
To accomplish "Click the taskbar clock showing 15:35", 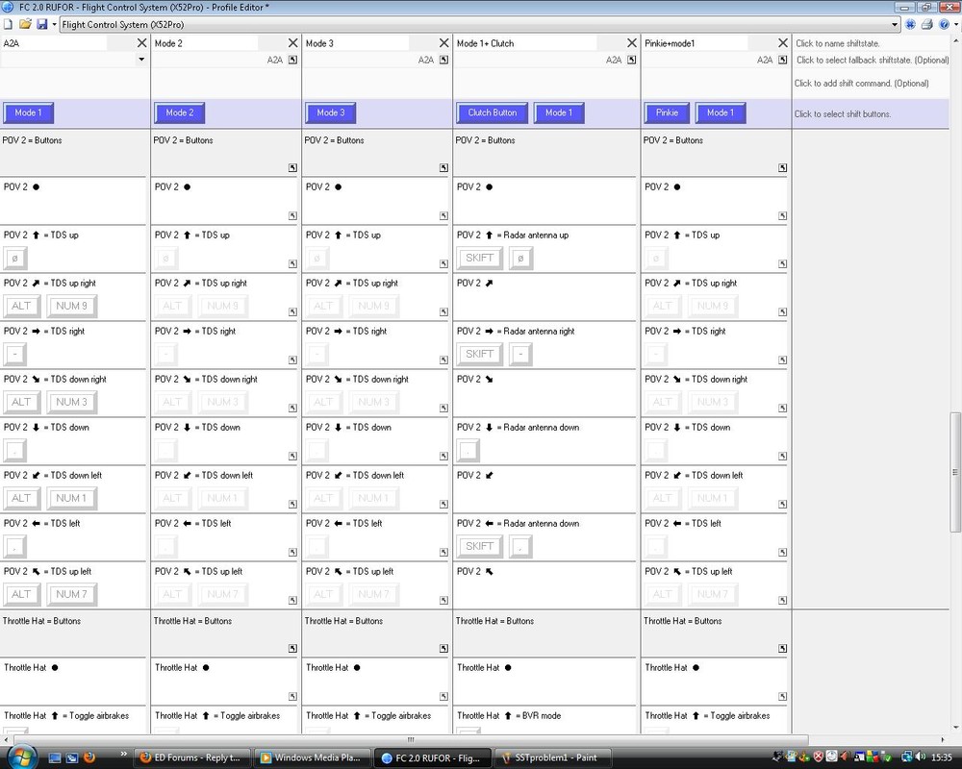I will point(942,758).
